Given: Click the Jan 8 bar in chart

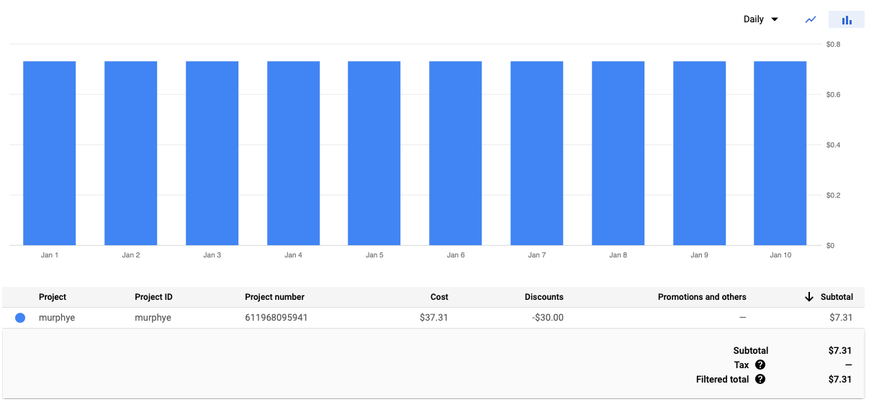Looking at the screenshot, I should [x=618, y=153].
